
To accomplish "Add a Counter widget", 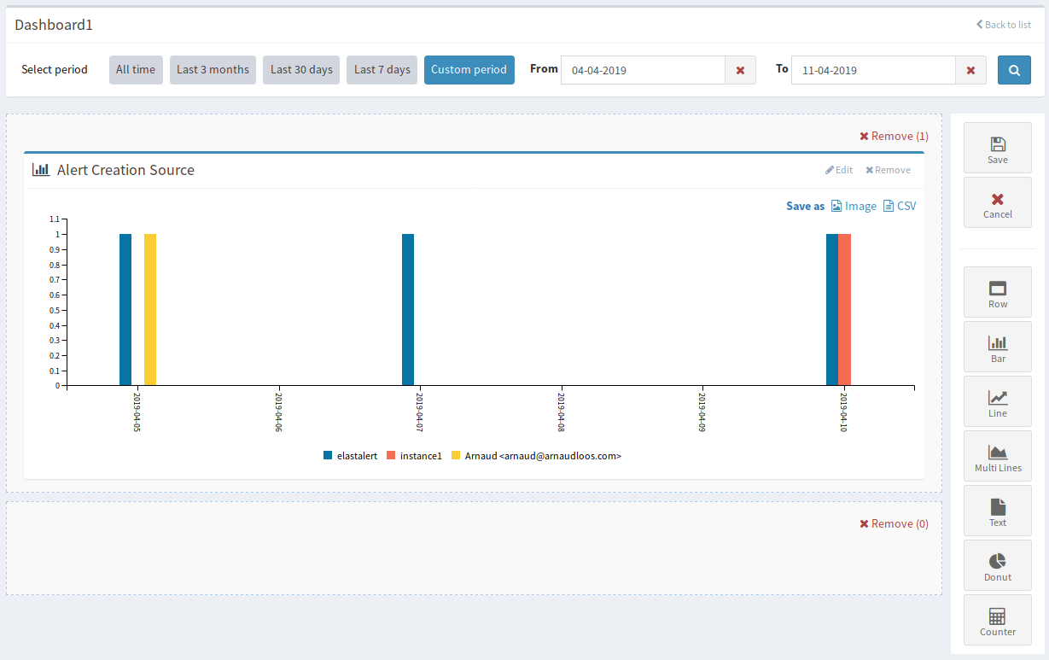I will point(997,622).
